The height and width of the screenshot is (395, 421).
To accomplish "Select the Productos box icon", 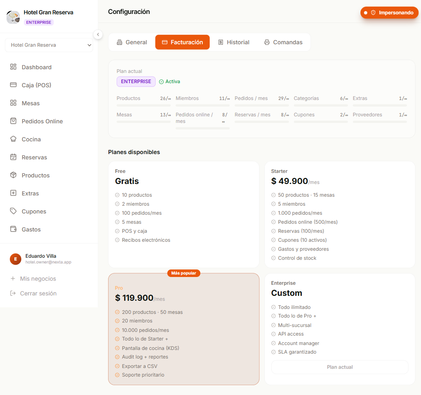I will click(x=13, y=175).
